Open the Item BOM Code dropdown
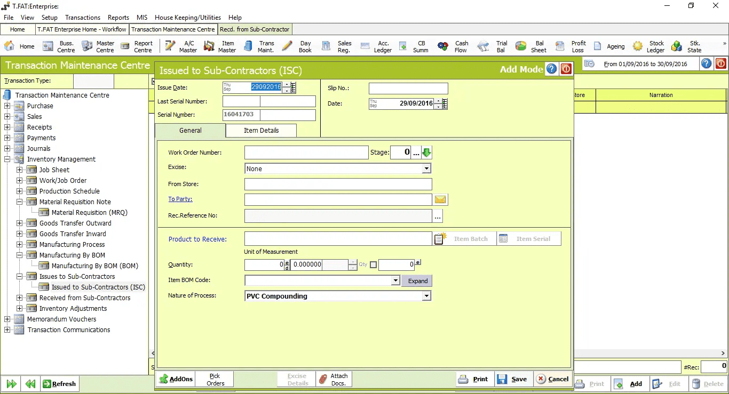 tap(395, 280)
